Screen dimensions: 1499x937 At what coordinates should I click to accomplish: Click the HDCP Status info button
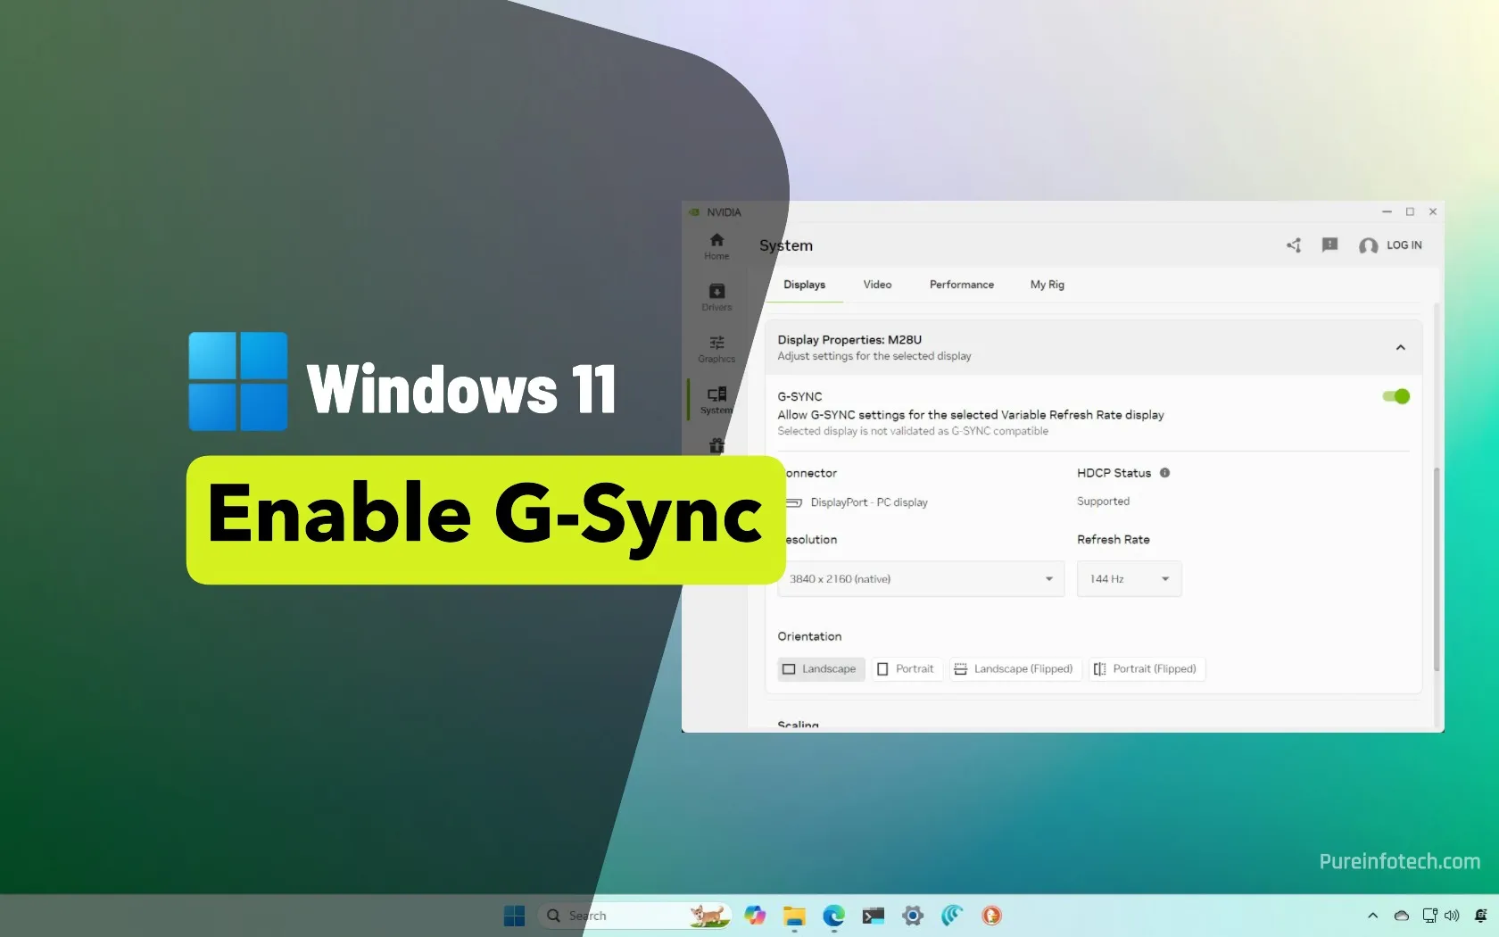[x=1164, y=473]
